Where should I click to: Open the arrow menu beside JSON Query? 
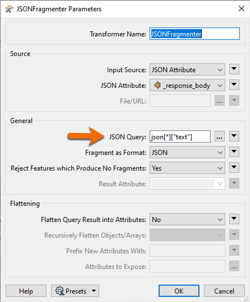tap(234, 136)
